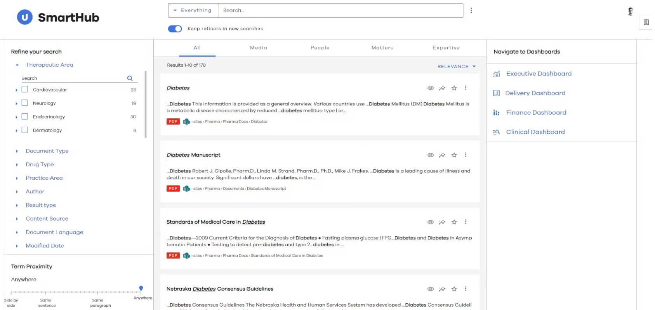Screen dimensions: 655x310
Task: Click the SharePoint icon on Diabetes Manuscript
Action: click(186, 189)
